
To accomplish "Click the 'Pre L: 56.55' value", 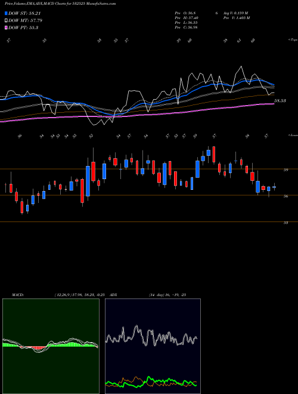I will coord(187,23).
